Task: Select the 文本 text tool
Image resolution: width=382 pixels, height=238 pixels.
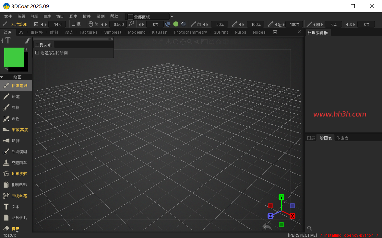Action: [x=16, y=207]
